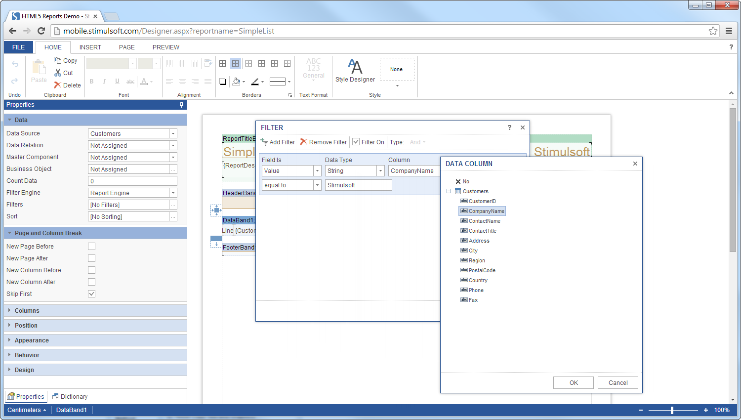
Task: Select the CompanyName column in Data Column dialog
Action: [x=486, y=211]
